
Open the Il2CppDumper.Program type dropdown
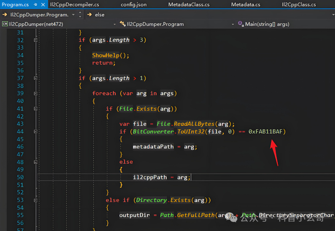[x=233, y=24]
